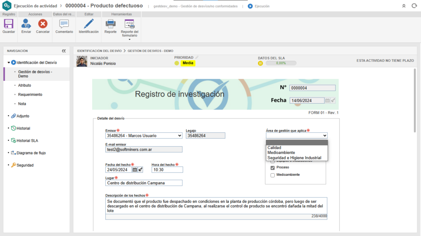Viewport: 421px width, 236px height.
Task: Uncheck the Proceso checkbox
Action: pos(273,168)
